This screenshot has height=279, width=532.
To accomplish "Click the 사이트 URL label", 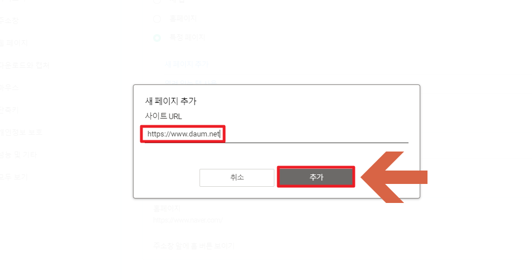I will 164,116.
